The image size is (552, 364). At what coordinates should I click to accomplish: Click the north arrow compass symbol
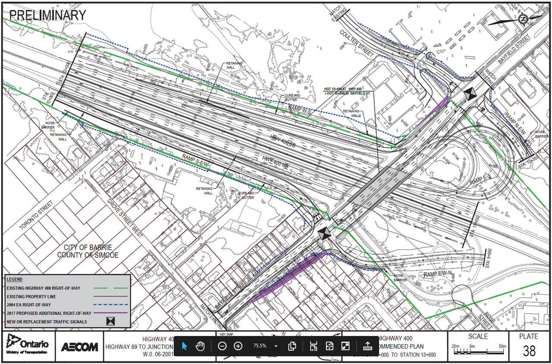point(523,19)
